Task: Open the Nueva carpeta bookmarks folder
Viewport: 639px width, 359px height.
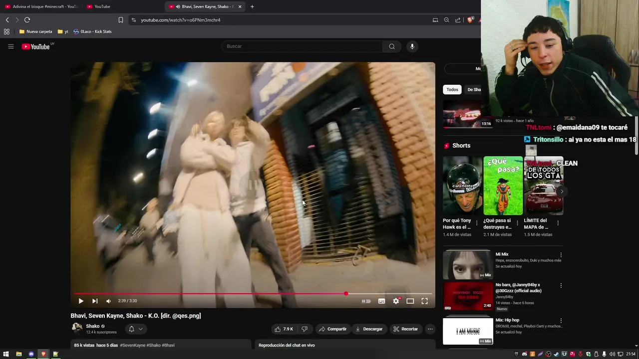Action: [x=35, y=31]
